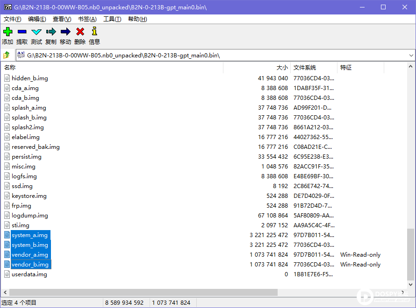The image size is (416, 308).
Task: Click the size value 8 192 of ssd.img
Action: coord(280,186)
